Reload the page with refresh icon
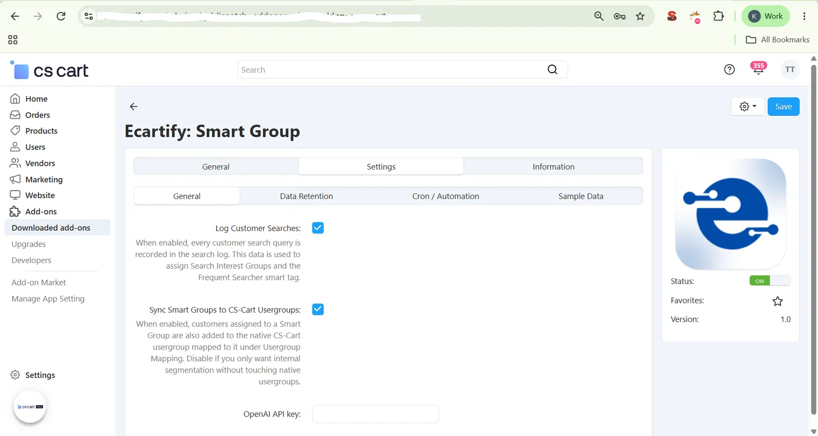This screenshot has width=818, height=436. click(61, 16)
